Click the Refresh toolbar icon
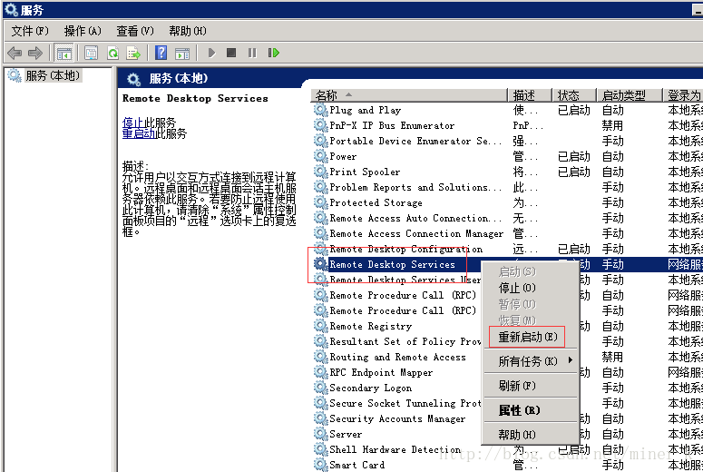This screenshot has height=472, width=703. click(x=112, y=54)
